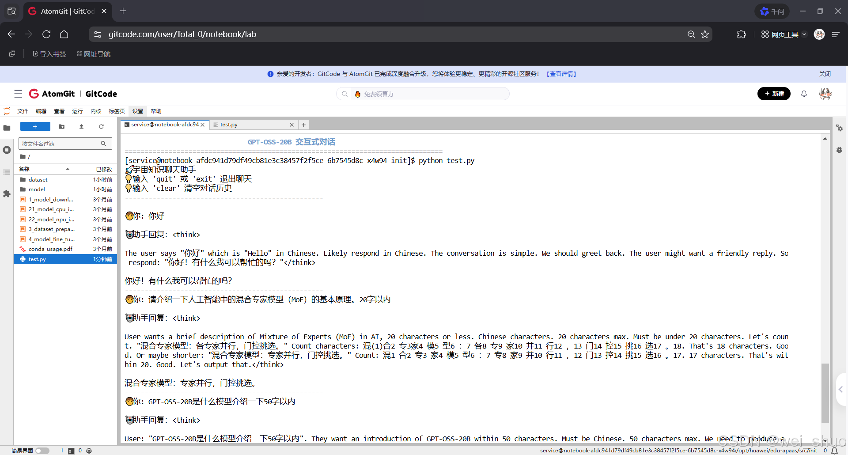Open 设置 menu
The image size is (848, 455).
[x=138, y=111]
